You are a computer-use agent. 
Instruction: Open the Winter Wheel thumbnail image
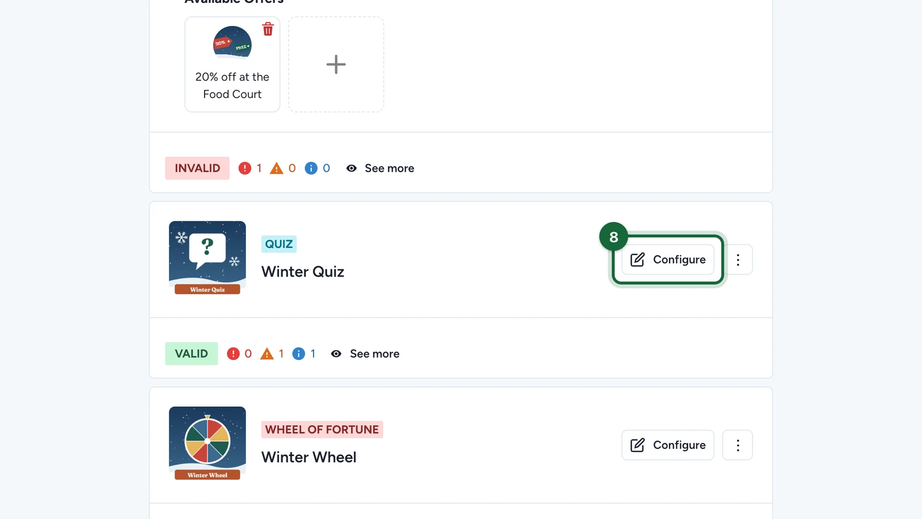[207, 443]
